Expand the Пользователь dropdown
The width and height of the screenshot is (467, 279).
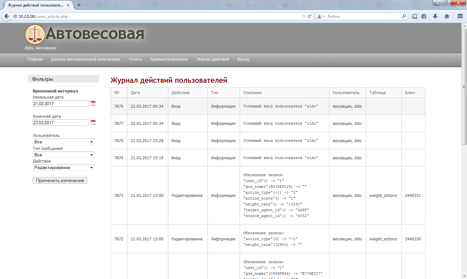[64, 142]
